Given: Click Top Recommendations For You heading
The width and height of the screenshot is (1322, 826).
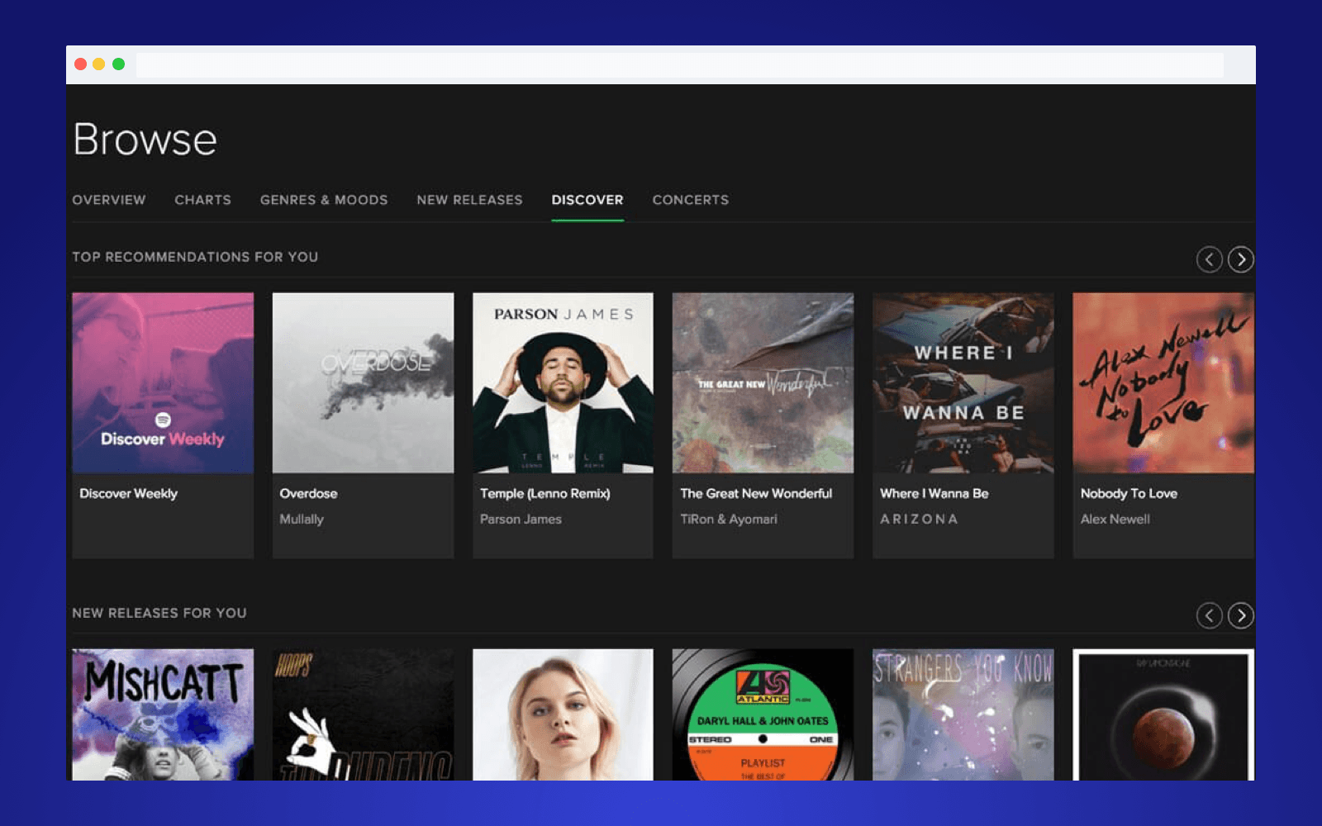Looking at the screenshot, I should [195, 257].
